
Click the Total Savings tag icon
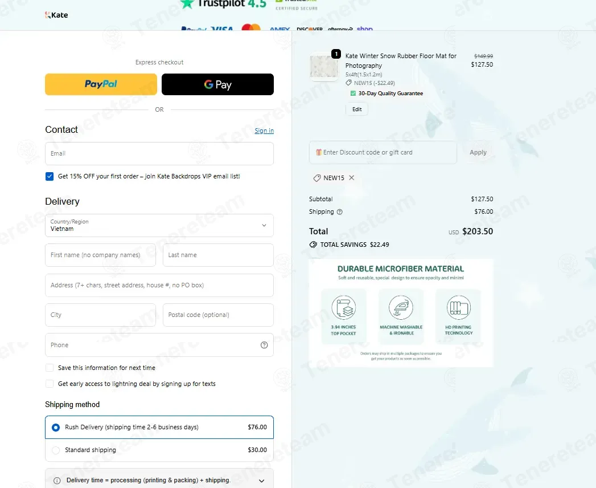313,245
